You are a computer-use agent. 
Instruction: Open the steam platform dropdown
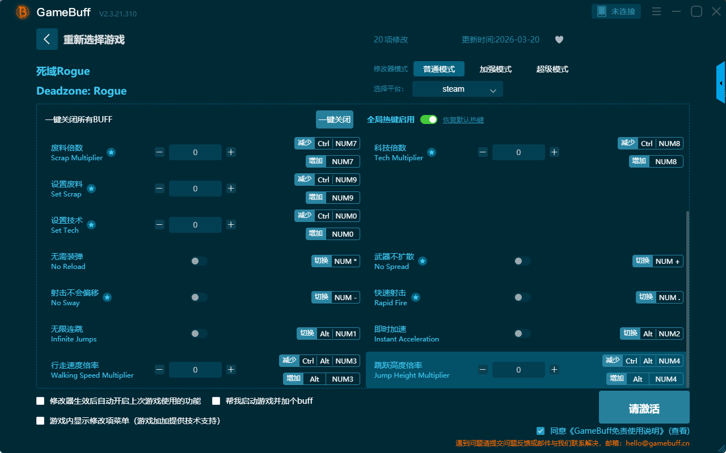click(x=457, y=89)
